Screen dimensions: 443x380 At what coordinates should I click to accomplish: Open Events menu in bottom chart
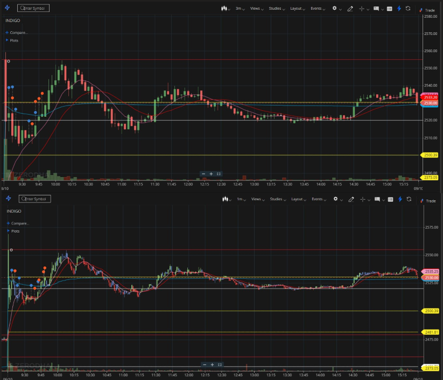319,199
